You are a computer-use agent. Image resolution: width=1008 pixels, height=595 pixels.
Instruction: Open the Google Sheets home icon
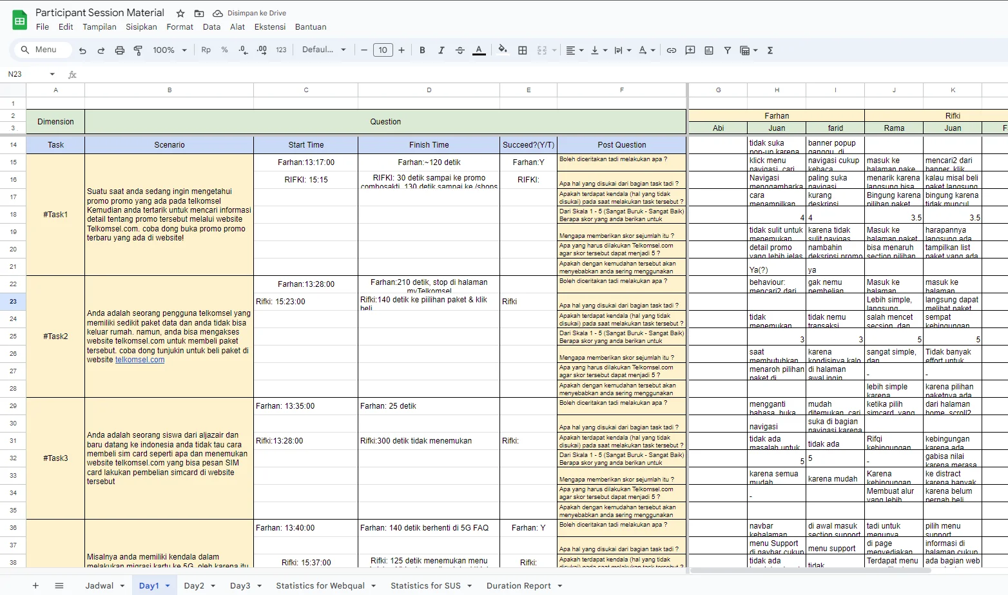(x=20, y=20)
